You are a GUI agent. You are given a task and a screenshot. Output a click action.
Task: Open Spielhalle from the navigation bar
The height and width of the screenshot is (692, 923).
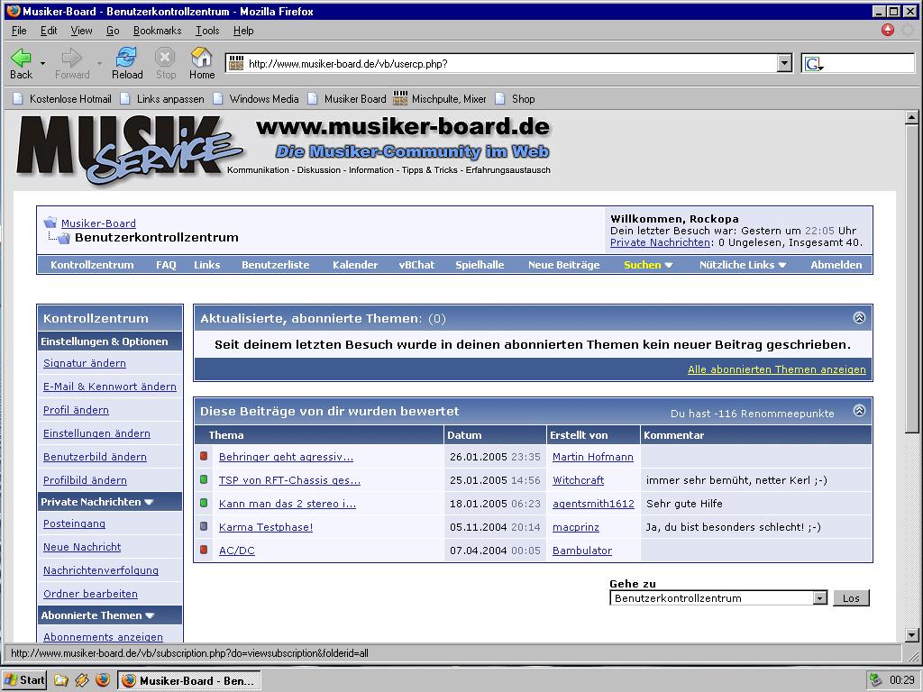click(480, 265)
